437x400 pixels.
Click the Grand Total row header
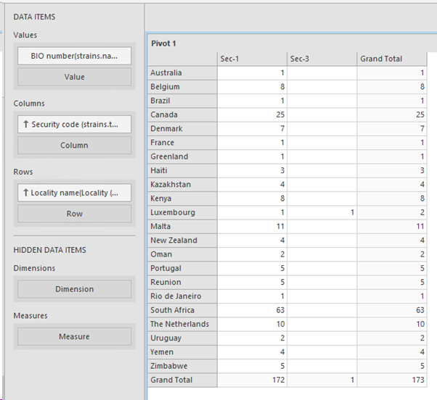[181, 380]
